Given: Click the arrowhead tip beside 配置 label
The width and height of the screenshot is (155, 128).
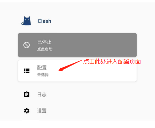Looking at the screenshot, I should (60, 70).
